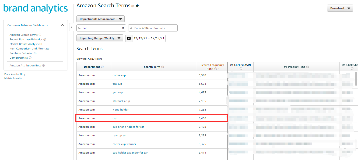Open the Department: Amazon.com dropdown

click(100, 19)
